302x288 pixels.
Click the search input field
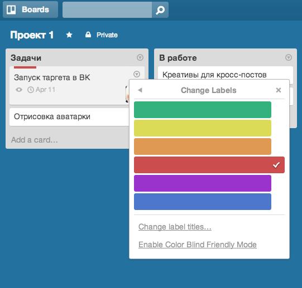coord(107,10)
